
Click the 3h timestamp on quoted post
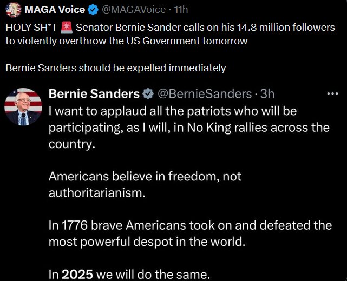(267, 94)
